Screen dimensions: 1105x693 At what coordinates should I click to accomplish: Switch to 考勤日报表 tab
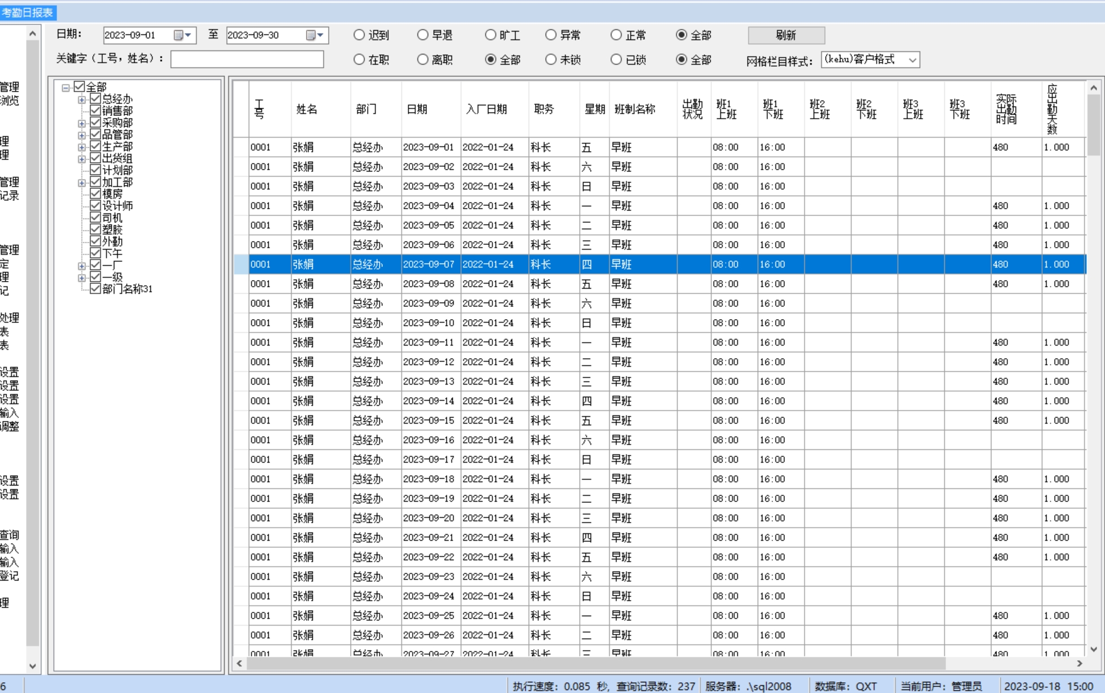tap(28, 12)
